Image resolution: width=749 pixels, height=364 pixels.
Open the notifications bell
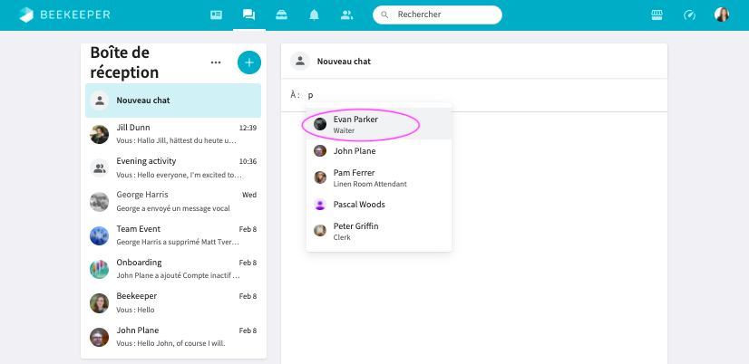(314, 14)
